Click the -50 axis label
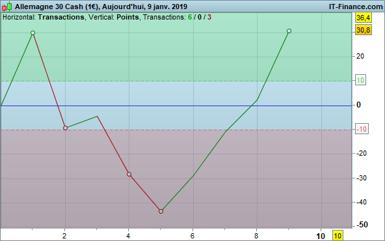The height and width of the screenshot is (241, 385). [362, 225]
